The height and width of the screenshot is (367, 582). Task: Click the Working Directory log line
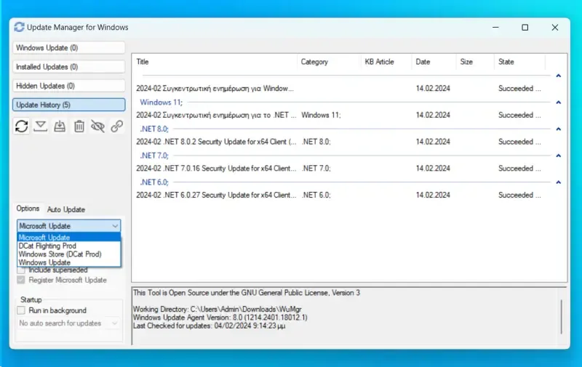pyautogui.click(x=217, y=309)
